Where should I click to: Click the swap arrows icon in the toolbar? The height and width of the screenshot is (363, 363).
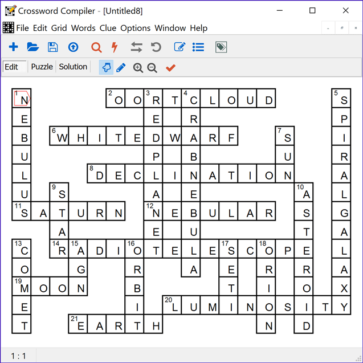137,47
